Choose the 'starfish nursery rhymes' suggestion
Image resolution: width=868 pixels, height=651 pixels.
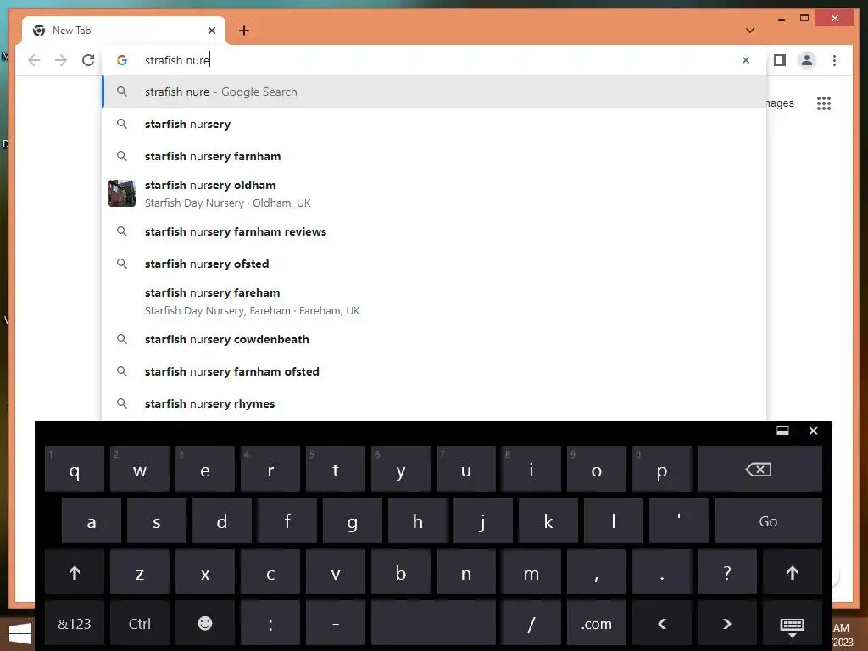pos(435,403)
